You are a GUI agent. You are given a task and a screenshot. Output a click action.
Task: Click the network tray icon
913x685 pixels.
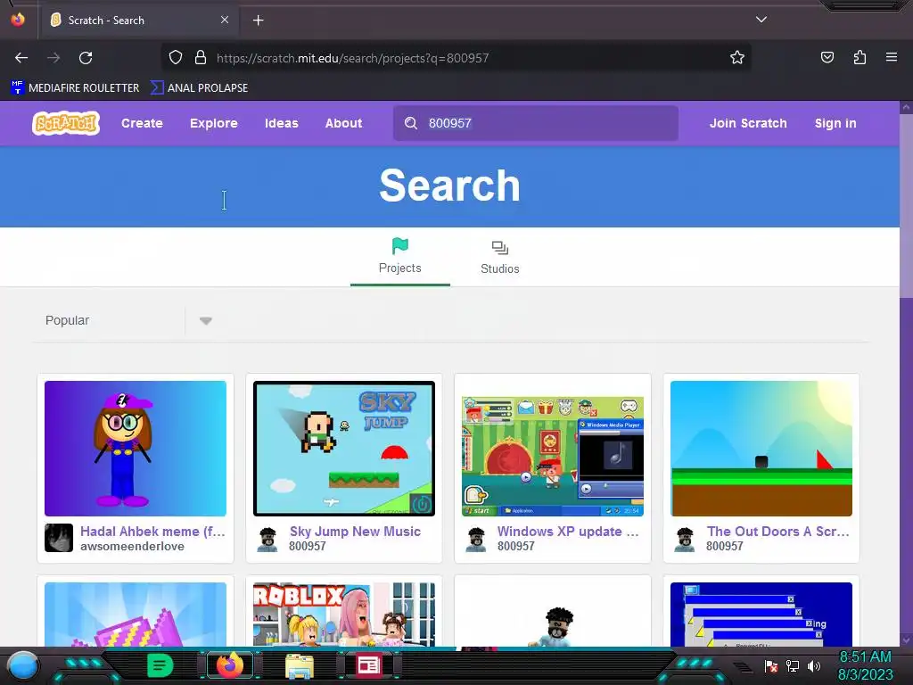[793, 665]
